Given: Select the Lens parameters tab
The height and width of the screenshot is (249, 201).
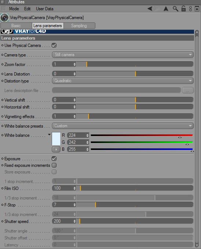Looking at the screenshot, I should 48,26.
